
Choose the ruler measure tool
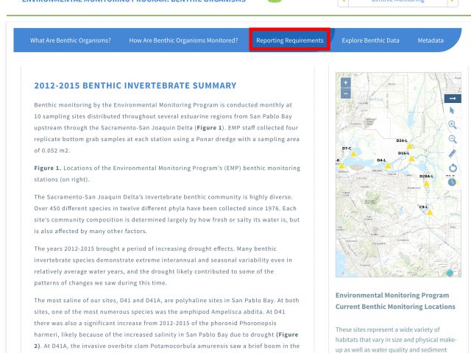point(453,154)
